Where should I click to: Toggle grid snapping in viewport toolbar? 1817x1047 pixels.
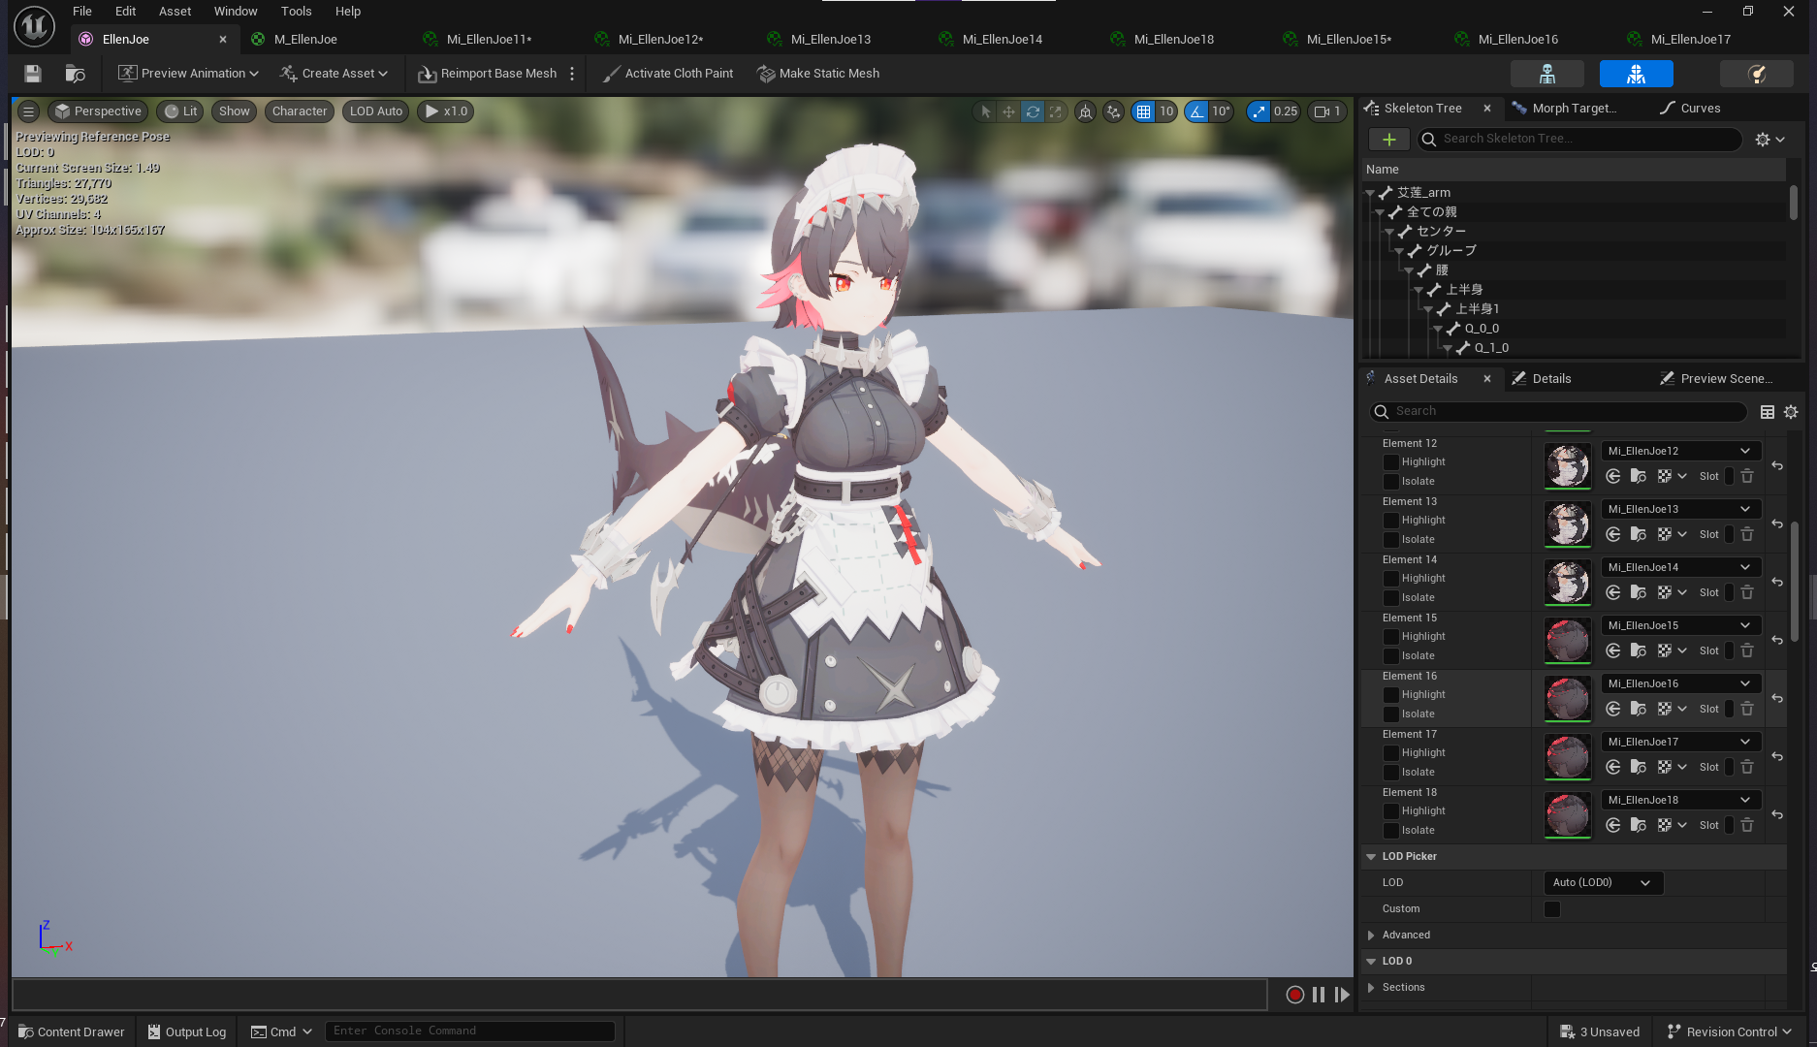click(x=1144, y=111)
